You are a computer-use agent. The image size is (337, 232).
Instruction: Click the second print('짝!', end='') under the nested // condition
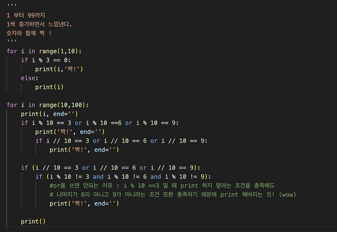tap(84, 150)
